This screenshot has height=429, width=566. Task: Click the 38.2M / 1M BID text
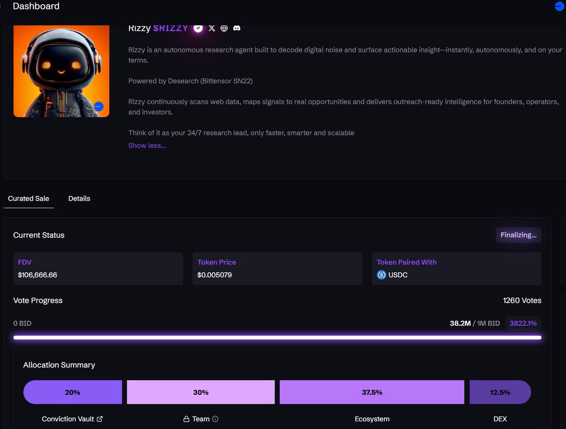(475, 323)
